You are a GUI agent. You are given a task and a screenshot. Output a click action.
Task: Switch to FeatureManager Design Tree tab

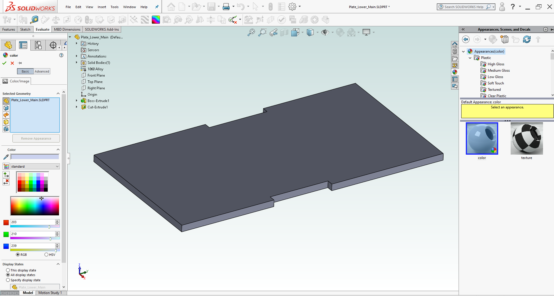8,45
